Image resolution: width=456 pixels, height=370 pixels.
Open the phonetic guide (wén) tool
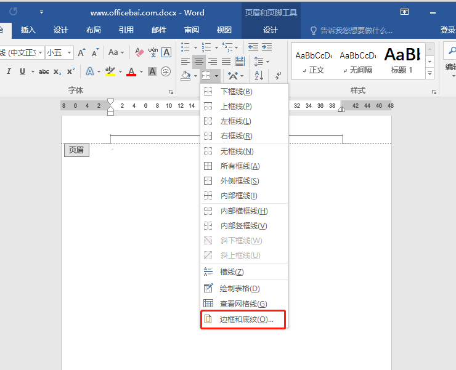pos(153,52)
